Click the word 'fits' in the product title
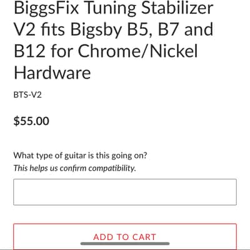This screenshot has height=250, width=250. (52, 29)
